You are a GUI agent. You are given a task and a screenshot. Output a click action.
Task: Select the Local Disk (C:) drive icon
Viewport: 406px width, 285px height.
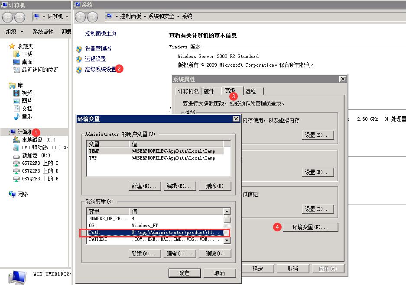click(x=16, y=140)
